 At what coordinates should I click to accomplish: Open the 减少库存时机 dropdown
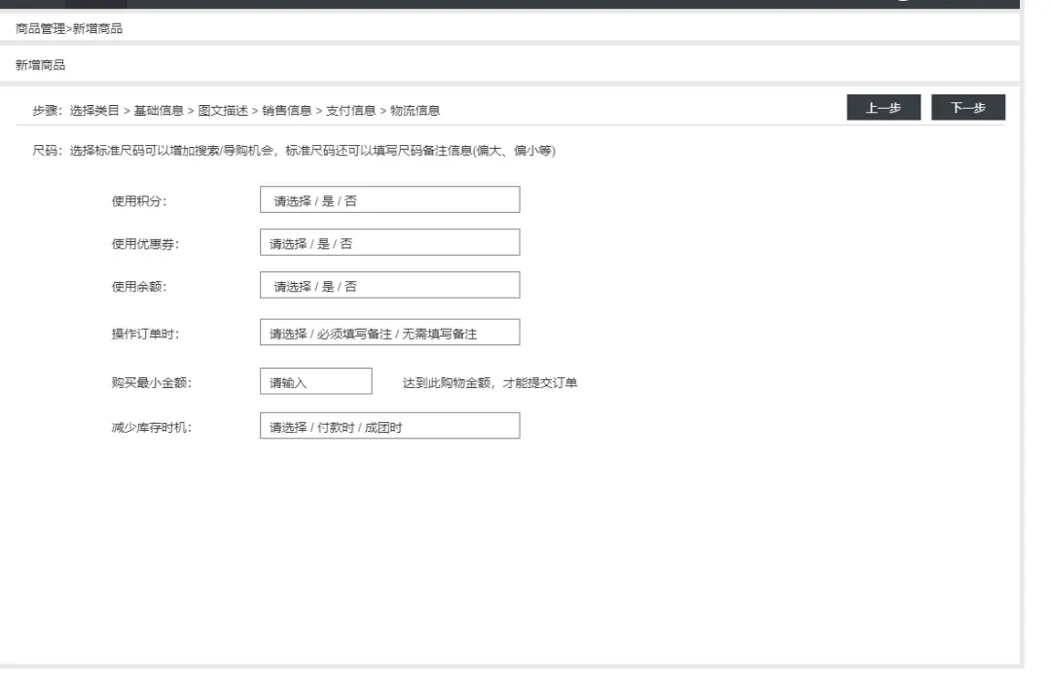[x=389, y=426]
